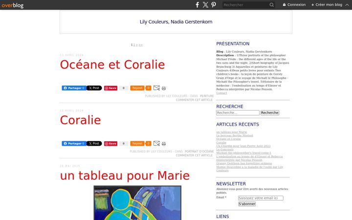Open recent article Michael the philosopher's travel
This screenshot has width=352, height=220.
tap(243, 153)
